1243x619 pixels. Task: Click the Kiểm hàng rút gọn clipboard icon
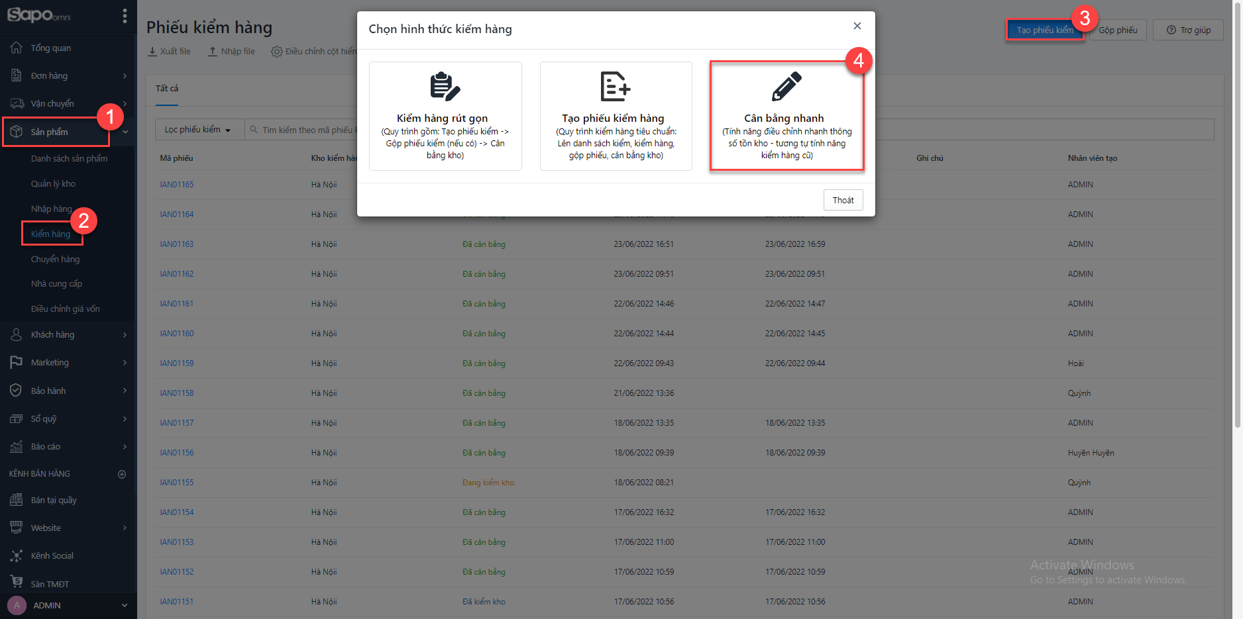(x=445, y=87)
